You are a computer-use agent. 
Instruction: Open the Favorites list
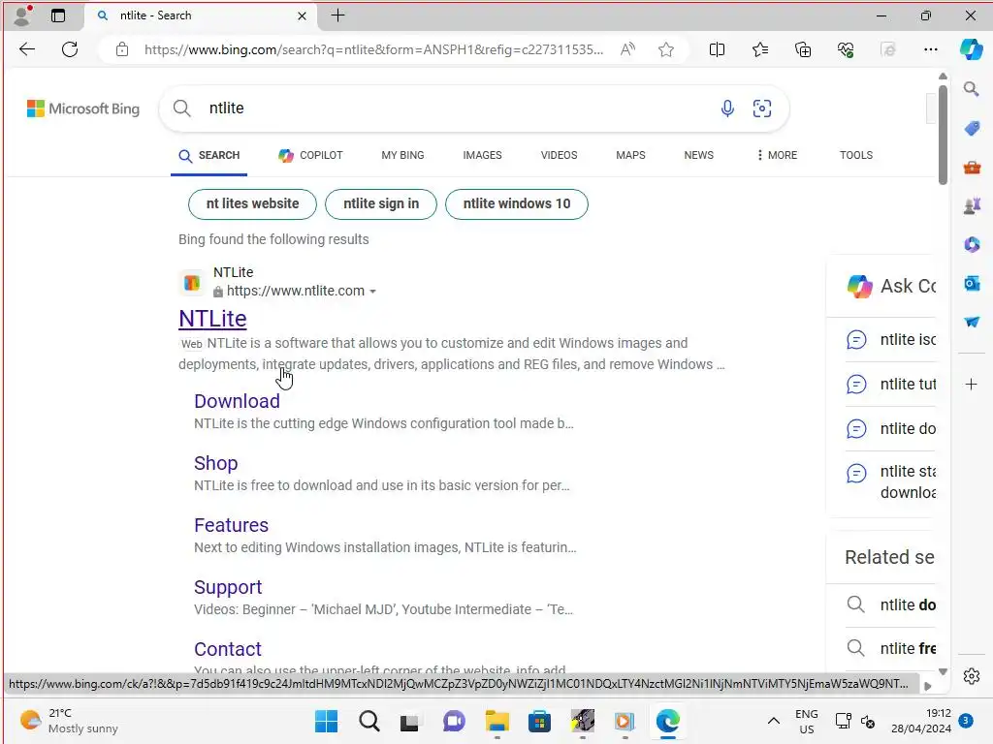point(760,49)
